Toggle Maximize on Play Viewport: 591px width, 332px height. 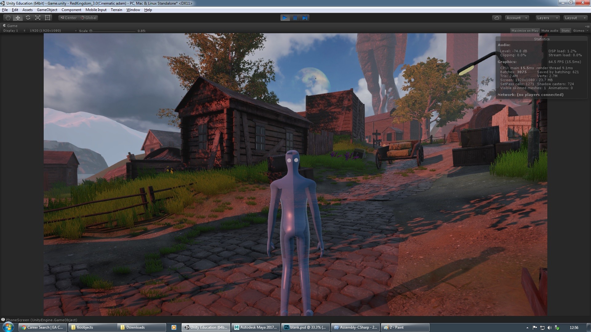[525, 31]
